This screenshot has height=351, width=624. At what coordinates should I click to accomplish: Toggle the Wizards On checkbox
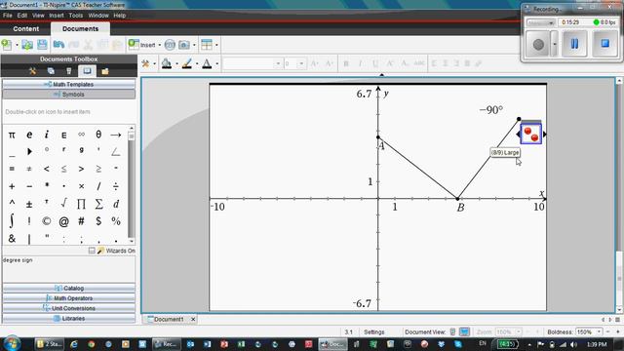[92, 251]
